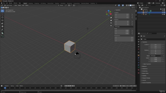
Task: Hide the Collection via eye icon
Action: pos(163,9)
